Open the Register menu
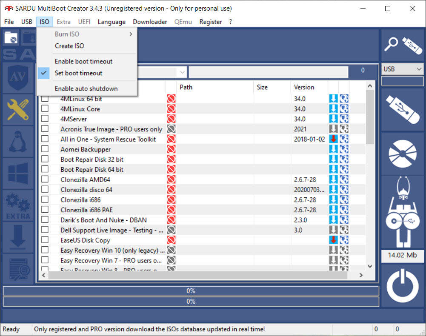 210,22
